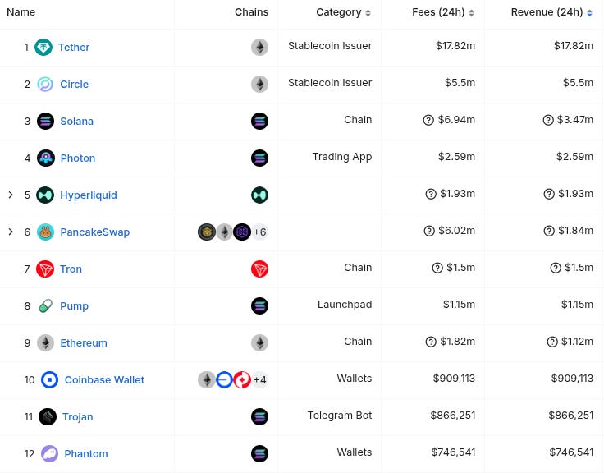Click the Trading App category cell
Screen dimensions: 604x473
pos(342,157)
